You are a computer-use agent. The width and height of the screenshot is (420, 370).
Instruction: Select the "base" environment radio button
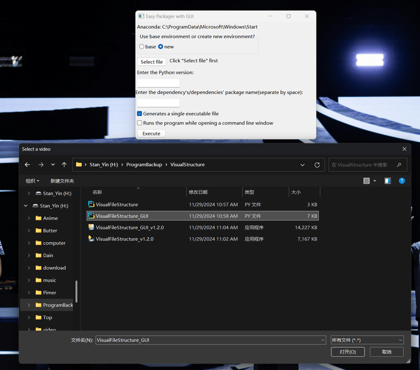[142, 47]
